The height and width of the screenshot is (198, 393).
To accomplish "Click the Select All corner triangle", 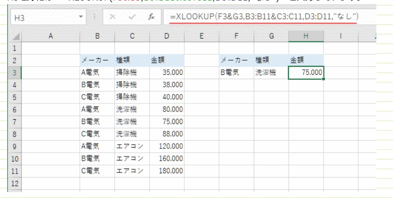I will coord(15,37).
